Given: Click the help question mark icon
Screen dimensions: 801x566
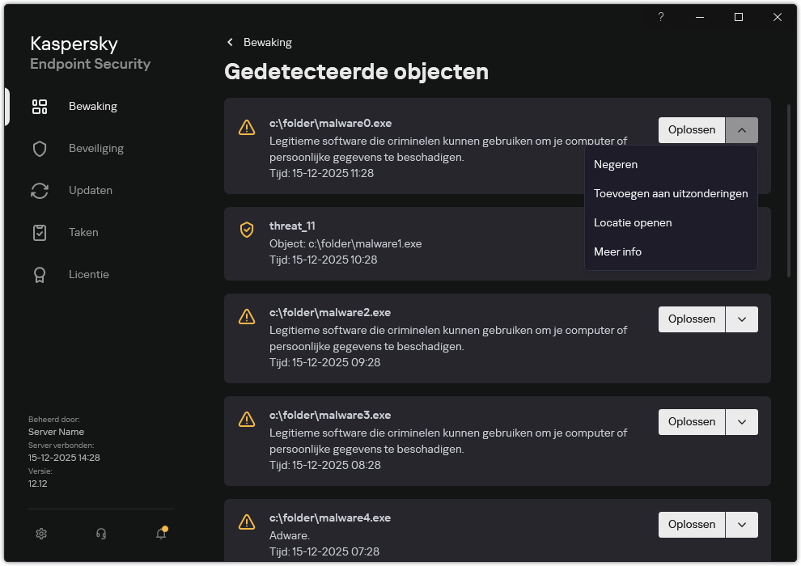Looking at the screenshot, I should click(661, 17).
